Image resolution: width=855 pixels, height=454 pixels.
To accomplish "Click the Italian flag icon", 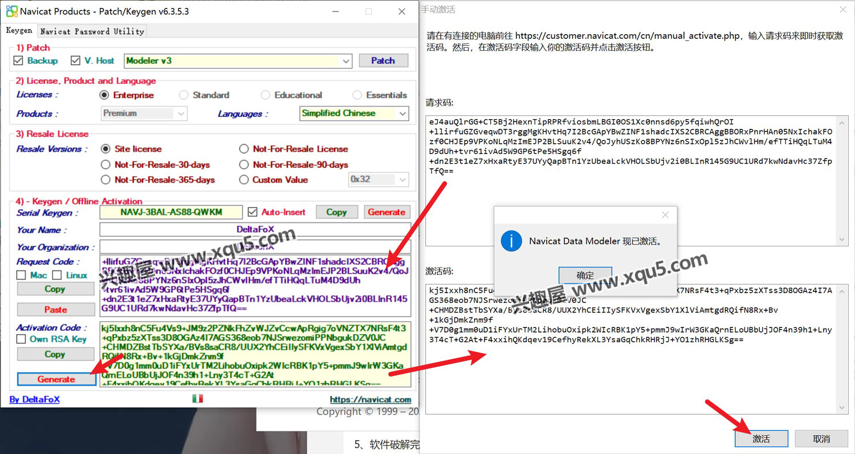I will coord(197,399).
